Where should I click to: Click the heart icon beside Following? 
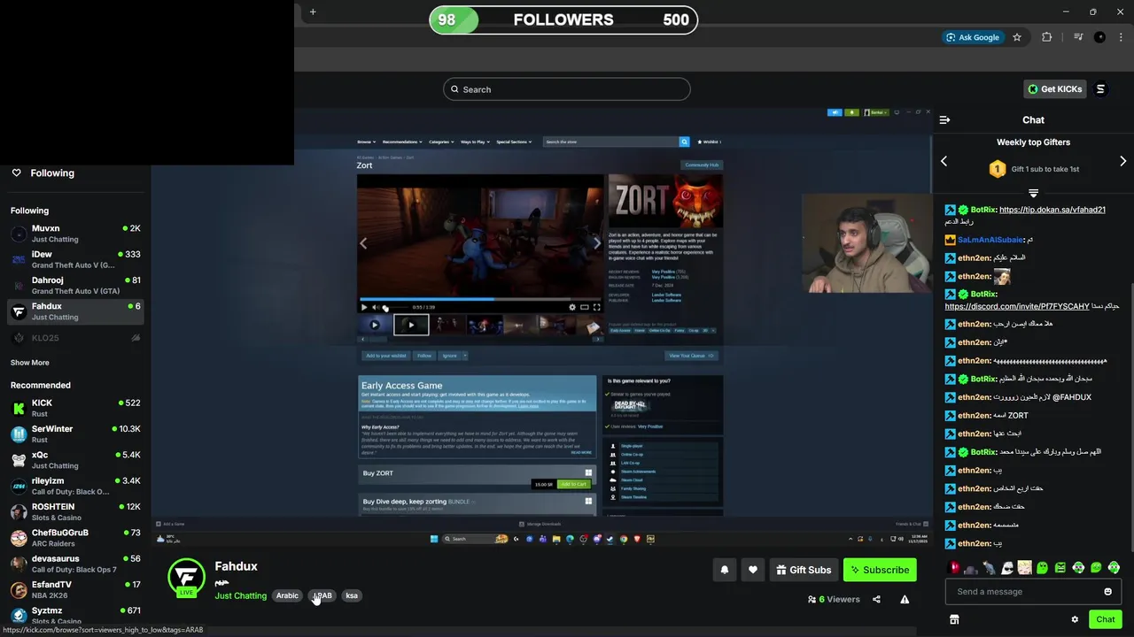pyautogui.click(x=16, y=173)
